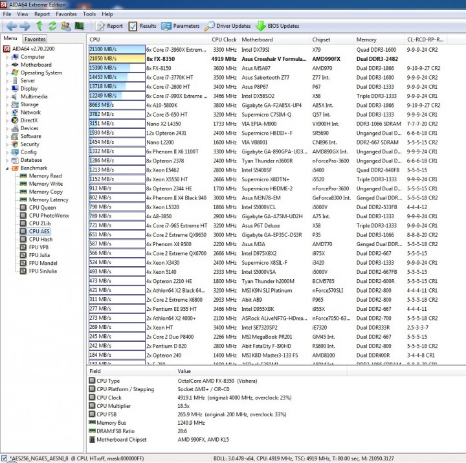Expand the Storage tree node
This screenshot has width=466, height=463.
point(7,105)
